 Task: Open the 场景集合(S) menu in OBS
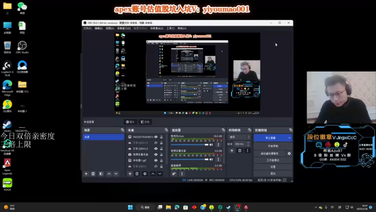pos(157,28)
